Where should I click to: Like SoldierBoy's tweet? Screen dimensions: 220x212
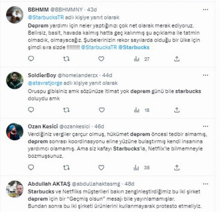pyautogui.click(x=101, y=110)
